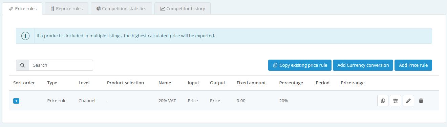The height and width of the screenshot is (127, 447).
Task: Click the '0.00' fixed amount cell
Action: (241, 101)
